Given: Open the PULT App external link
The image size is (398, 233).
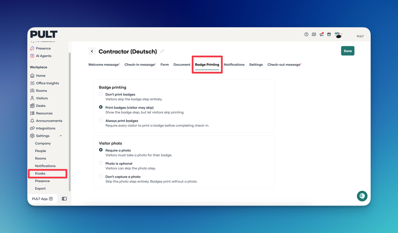Looking at the screenshot, I should tap(42, 199).
